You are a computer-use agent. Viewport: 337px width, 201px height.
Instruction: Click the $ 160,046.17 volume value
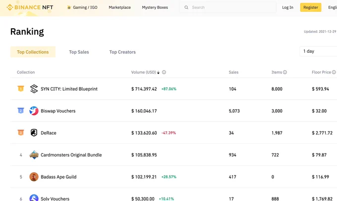coord(144,111)
